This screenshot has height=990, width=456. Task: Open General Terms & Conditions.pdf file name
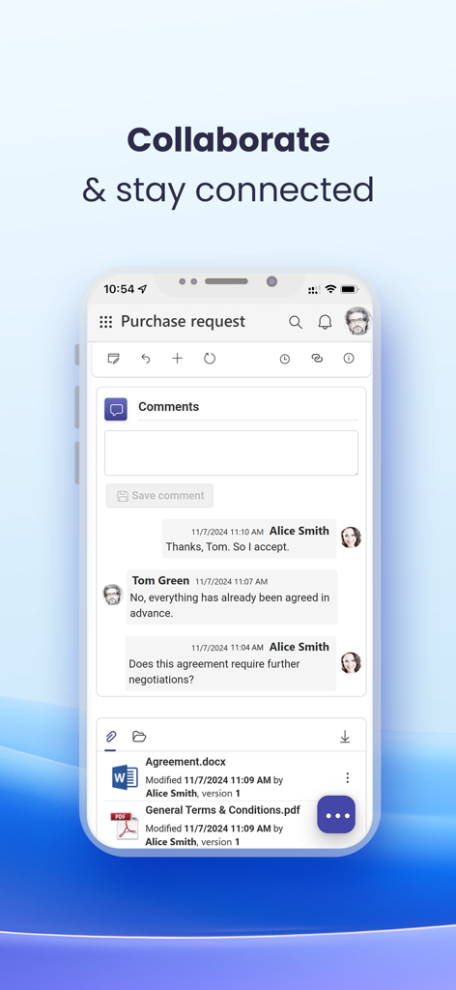point(222,810)
